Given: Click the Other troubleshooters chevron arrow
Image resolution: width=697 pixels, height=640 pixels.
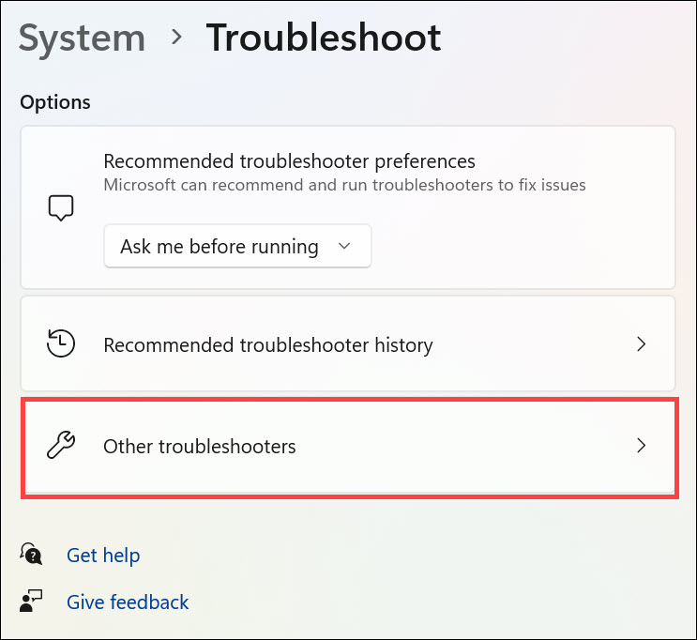Looking at the screenshot, I should tap(642, 446).
